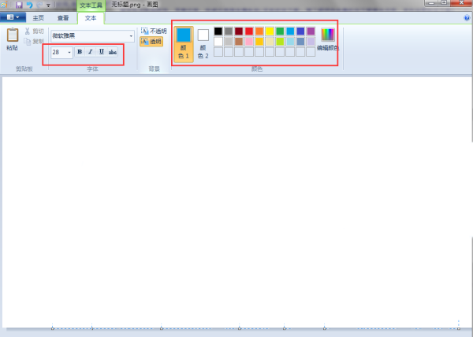The image size is (473, 337).
Task: Pick the light gray color swatch
Action: (x=229, y=41)
